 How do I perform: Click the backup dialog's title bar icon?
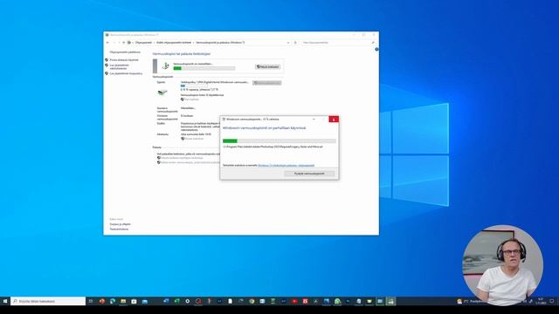[x=224, y=119]
